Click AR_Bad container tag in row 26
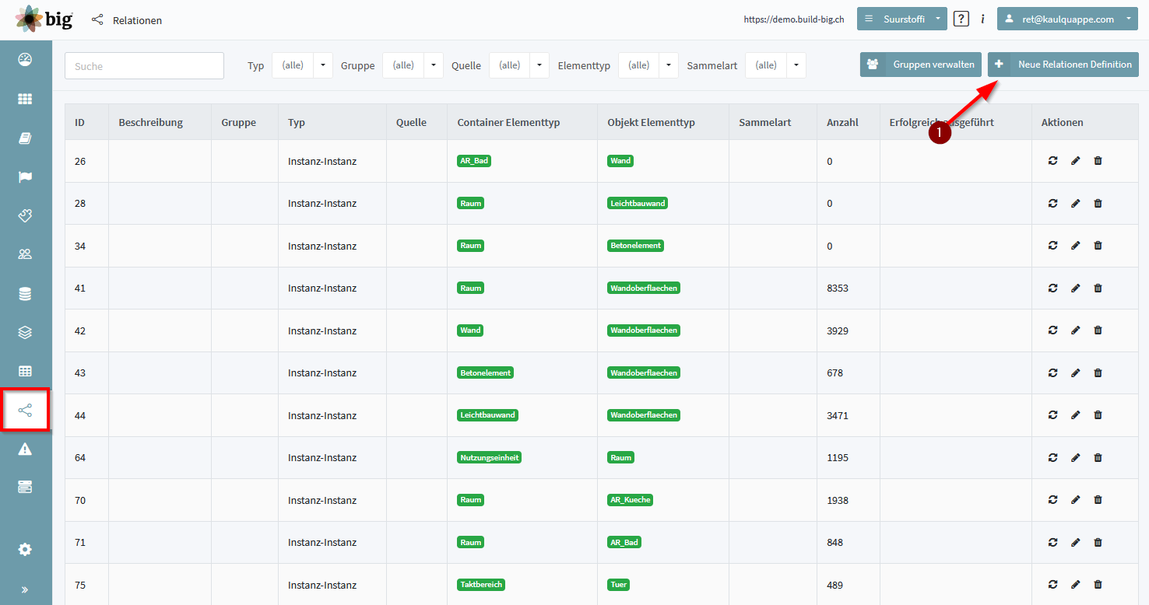1149x605 pixels. pos(474,161)
